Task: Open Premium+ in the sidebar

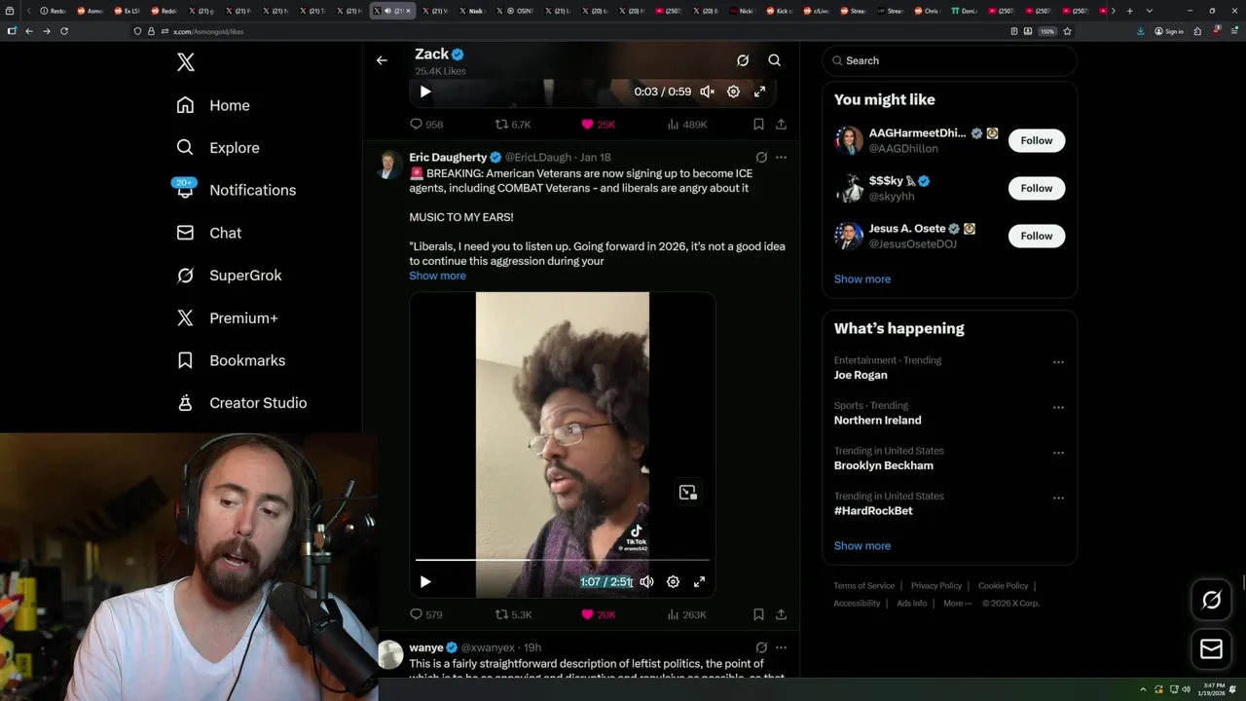Action: pos(227,317)
